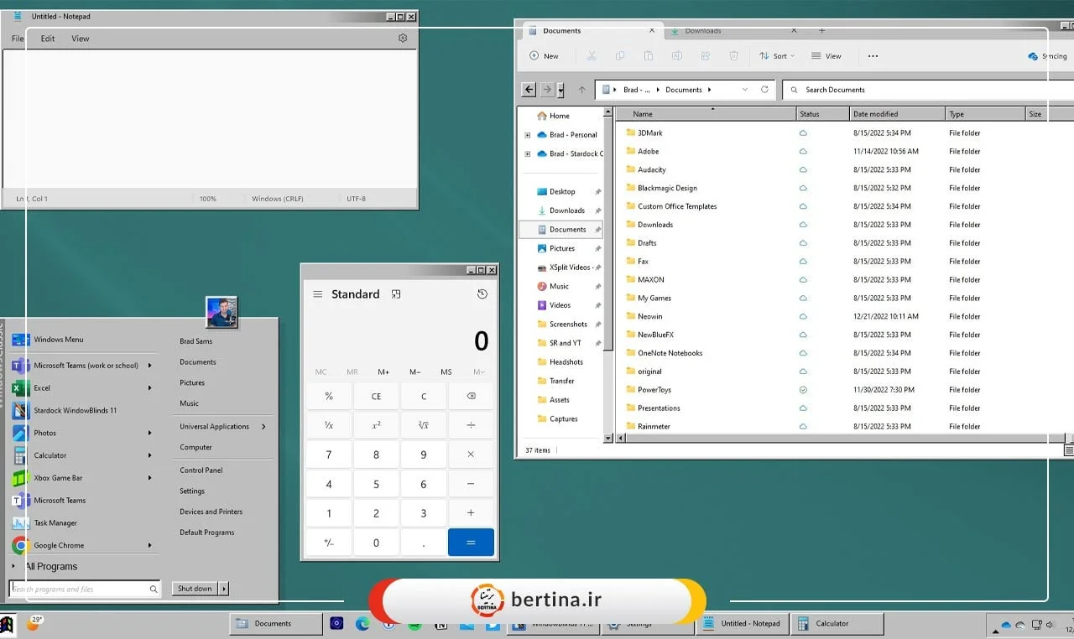Image resolution: width=1074 pixels, height=639 pixels.
Task: Click the Shut down button
Action: 195,589
